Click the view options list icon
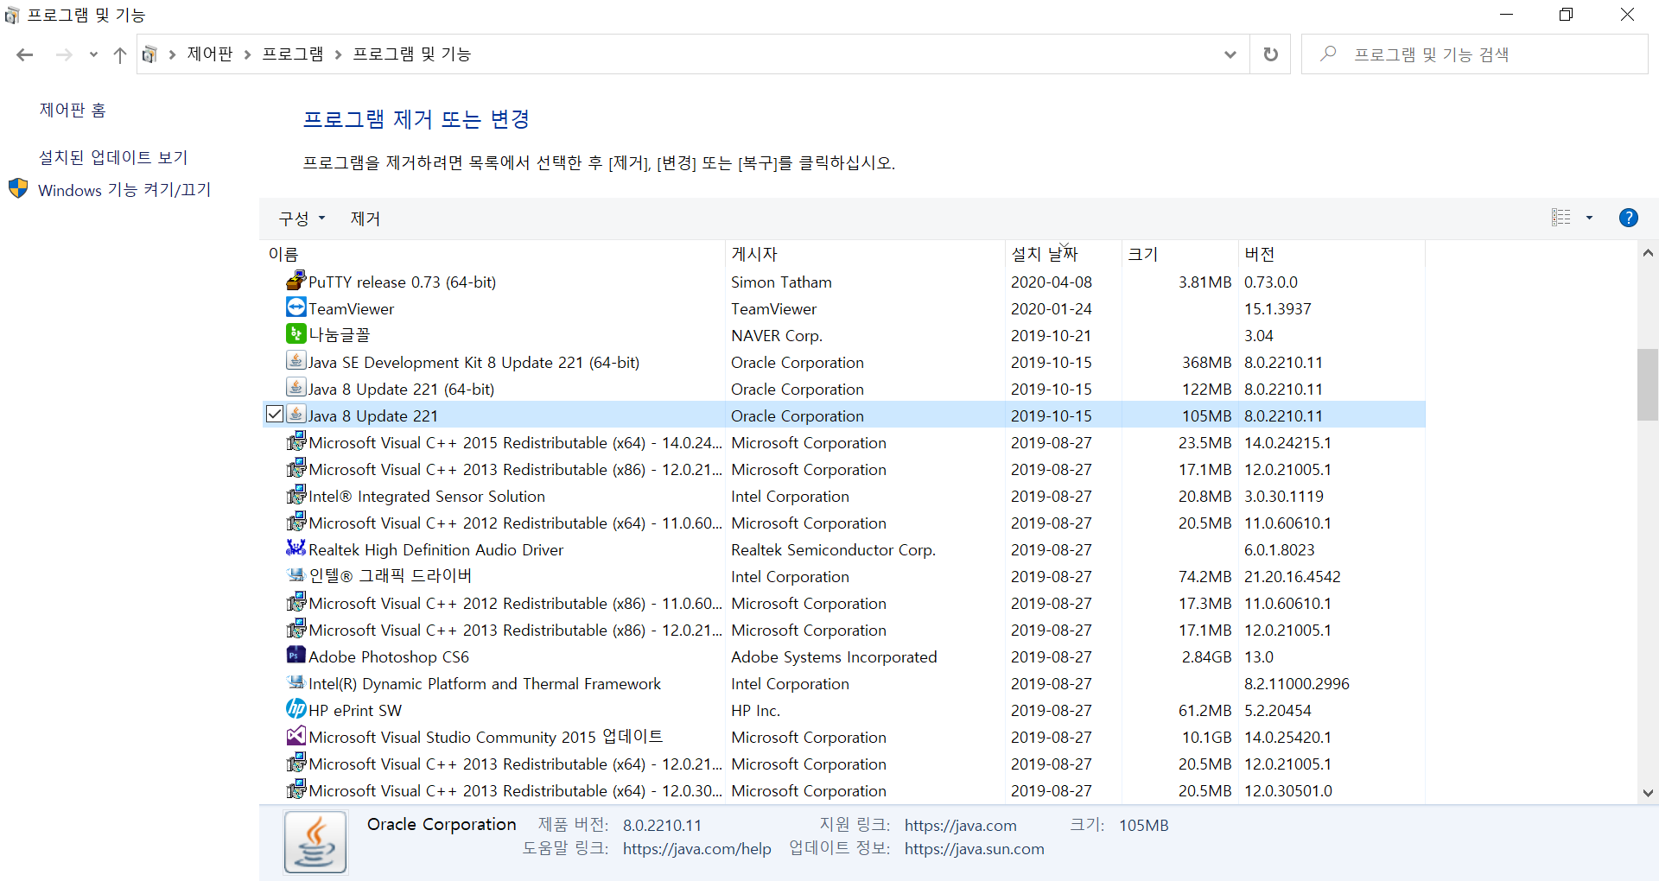This screenshot has height=881, width=1659. tap(1561, 218)
